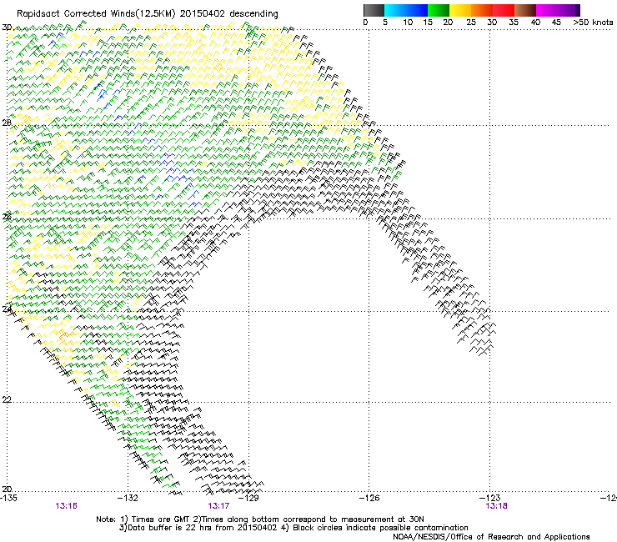Click the '35' label under the color bar

coord(514,23)
